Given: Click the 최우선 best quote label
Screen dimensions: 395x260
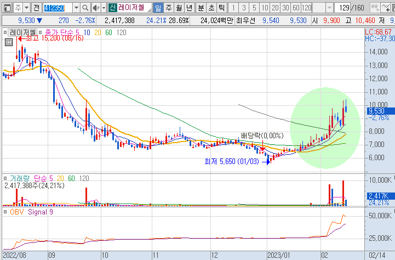Looking at the screenshot, I should coord(245,20).
